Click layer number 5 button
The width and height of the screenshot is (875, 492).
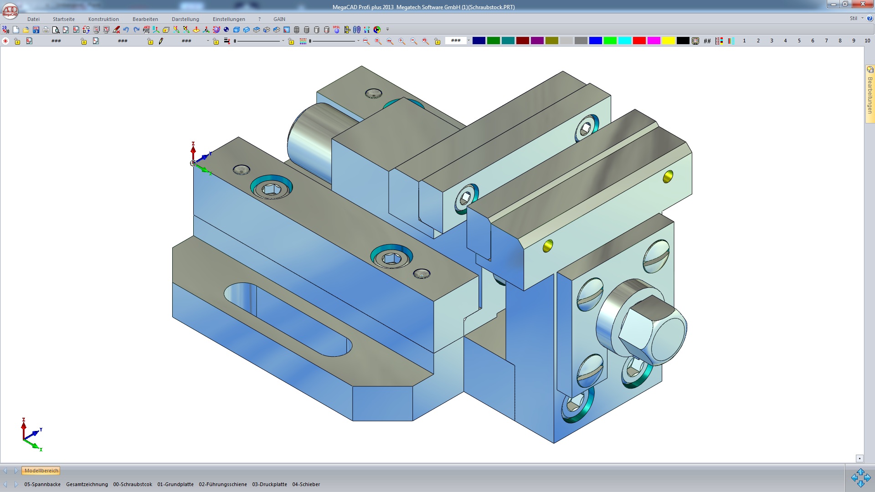point(799,41)
